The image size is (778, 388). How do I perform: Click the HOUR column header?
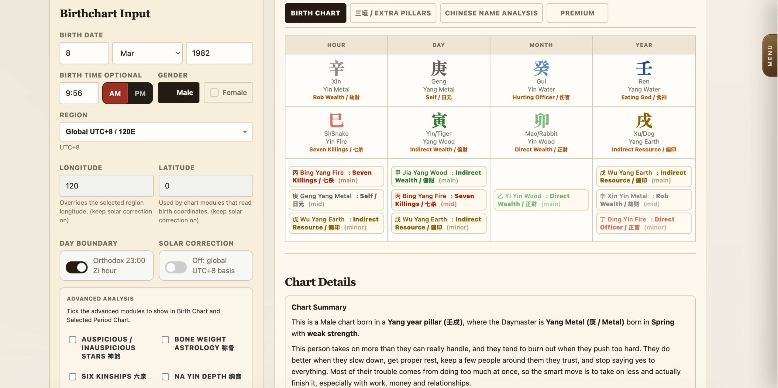click(336, 45)
